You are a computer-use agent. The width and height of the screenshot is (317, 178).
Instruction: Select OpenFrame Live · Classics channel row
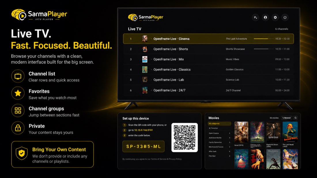pyautogui.click(x=208, y=69)
